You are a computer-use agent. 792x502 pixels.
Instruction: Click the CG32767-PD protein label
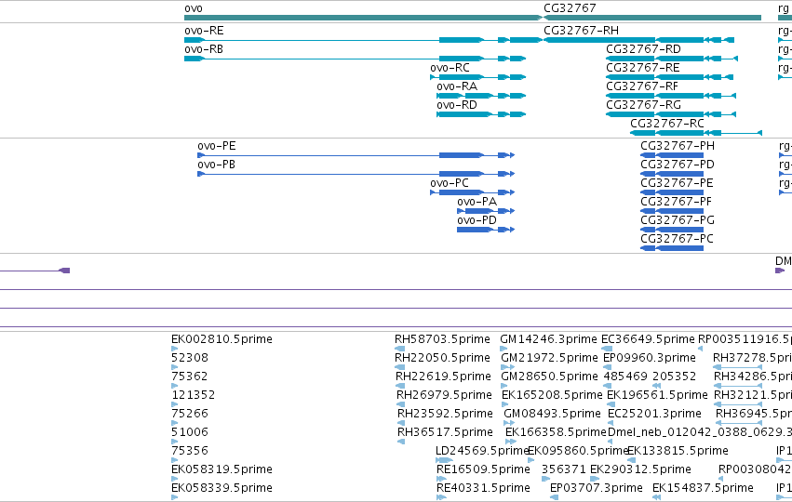tap(678, 165)
